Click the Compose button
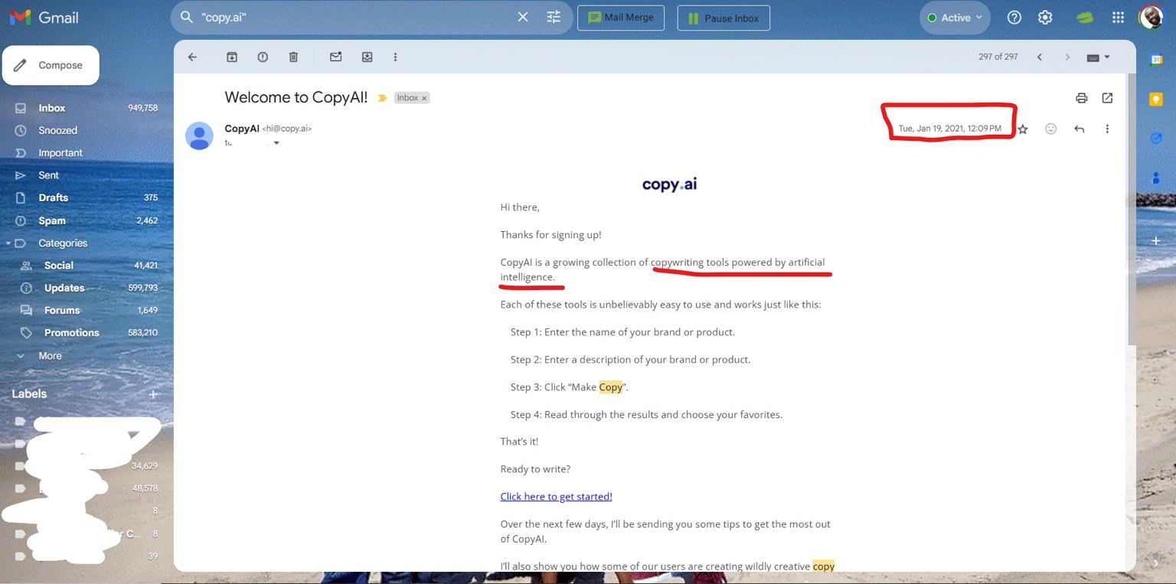This screenshot has height=584, width=1176. point(51,65)
